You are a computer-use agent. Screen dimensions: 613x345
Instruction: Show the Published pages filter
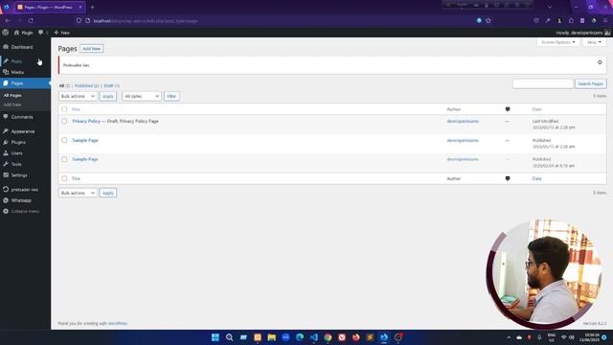pyautogui.click(x=86, y=85)
